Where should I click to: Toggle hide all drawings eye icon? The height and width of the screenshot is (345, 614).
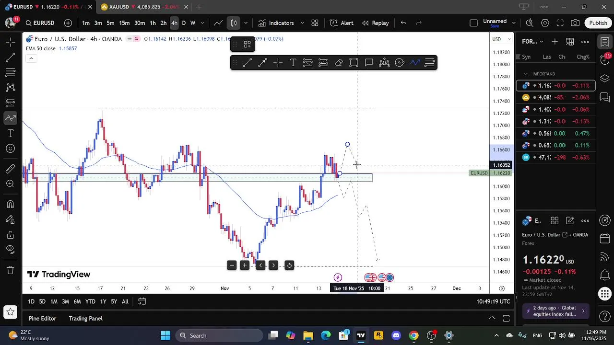10,250
